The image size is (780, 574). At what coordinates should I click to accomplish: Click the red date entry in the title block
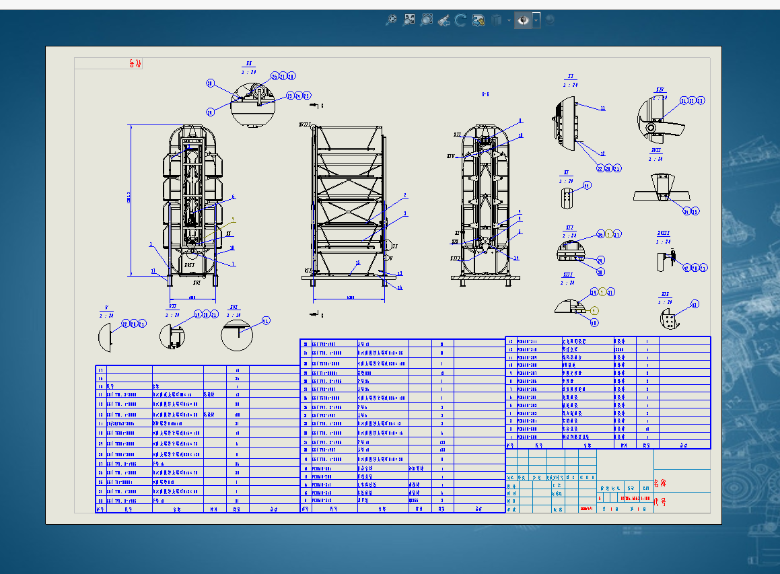tap(586, 509)
